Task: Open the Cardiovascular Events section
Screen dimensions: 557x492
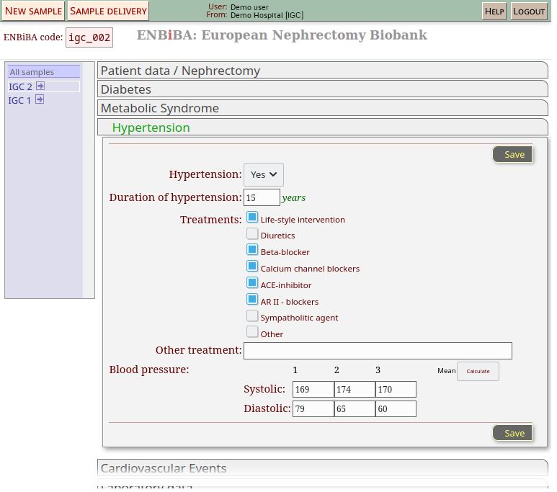Action: [322, 468]
